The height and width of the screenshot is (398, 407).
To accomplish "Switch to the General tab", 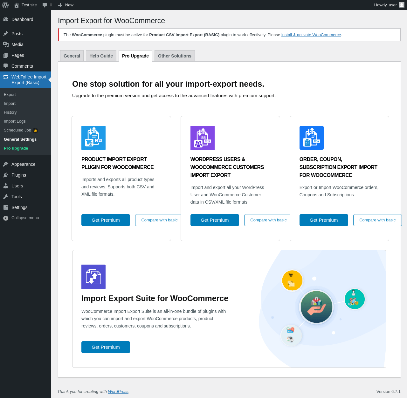I will (72, 56).
